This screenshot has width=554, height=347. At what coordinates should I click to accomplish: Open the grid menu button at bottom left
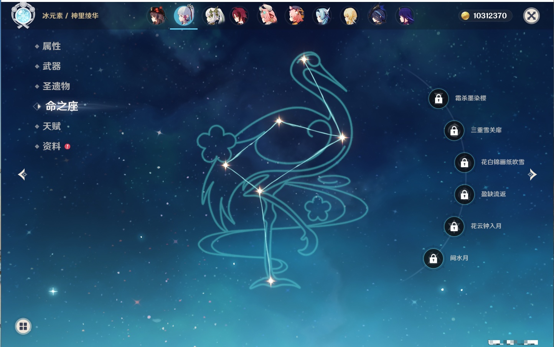tap(23, 326)
